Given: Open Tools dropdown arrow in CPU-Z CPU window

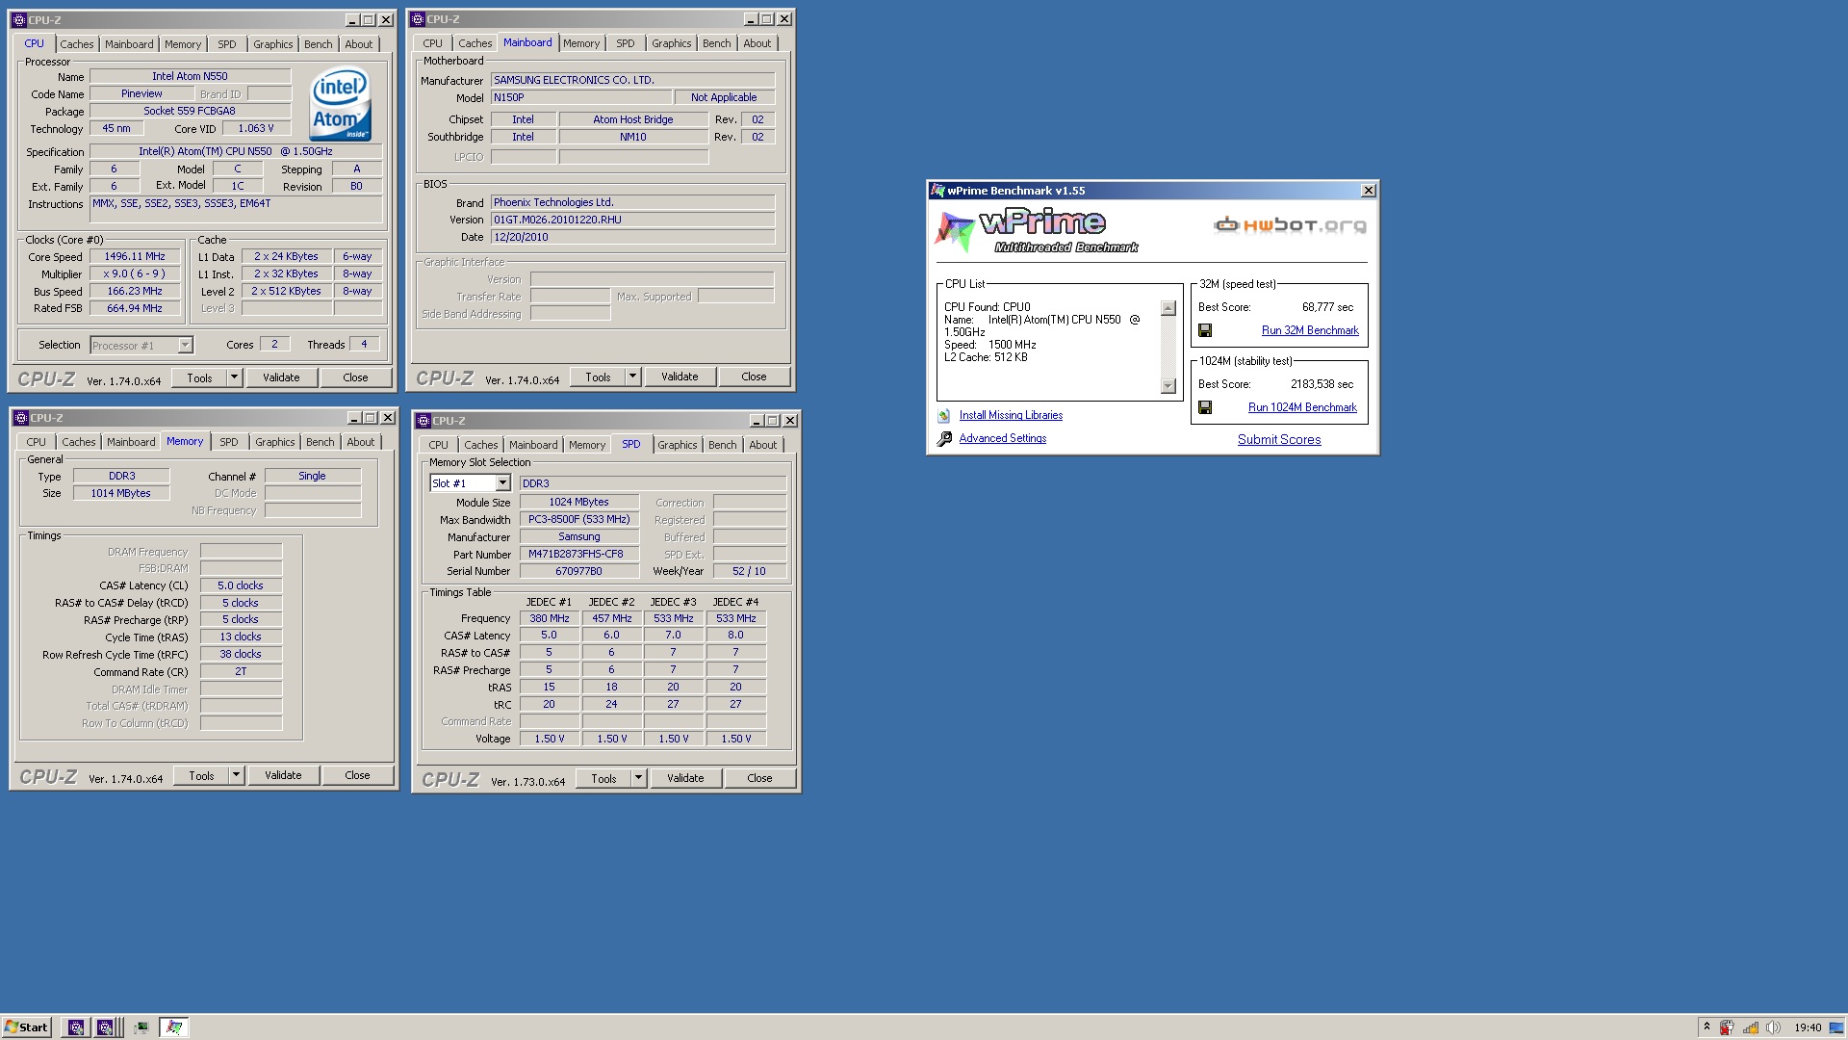Looking at the screenshot, I should pyautogui.click(x=234, y=377).
